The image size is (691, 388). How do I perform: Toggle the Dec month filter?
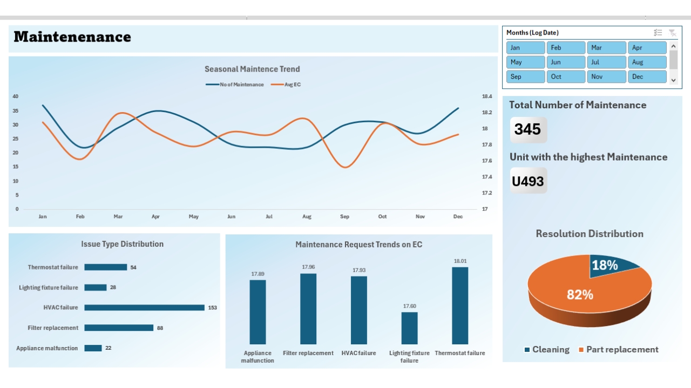pyautogui.click(x=647, y=77)
